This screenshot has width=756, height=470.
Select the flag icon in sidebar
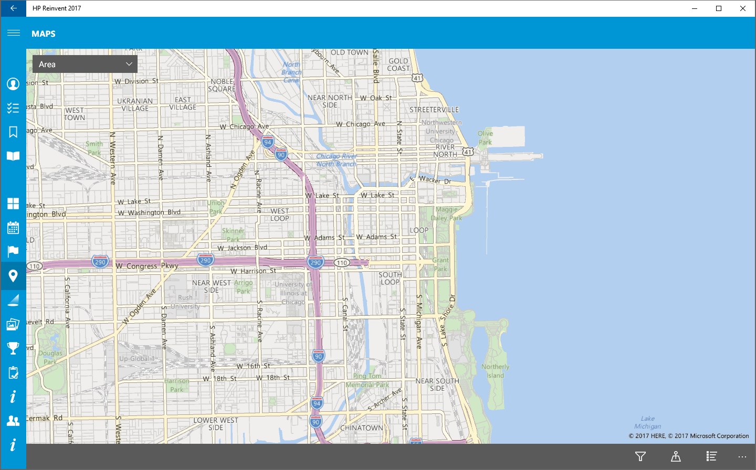(13, 251)
